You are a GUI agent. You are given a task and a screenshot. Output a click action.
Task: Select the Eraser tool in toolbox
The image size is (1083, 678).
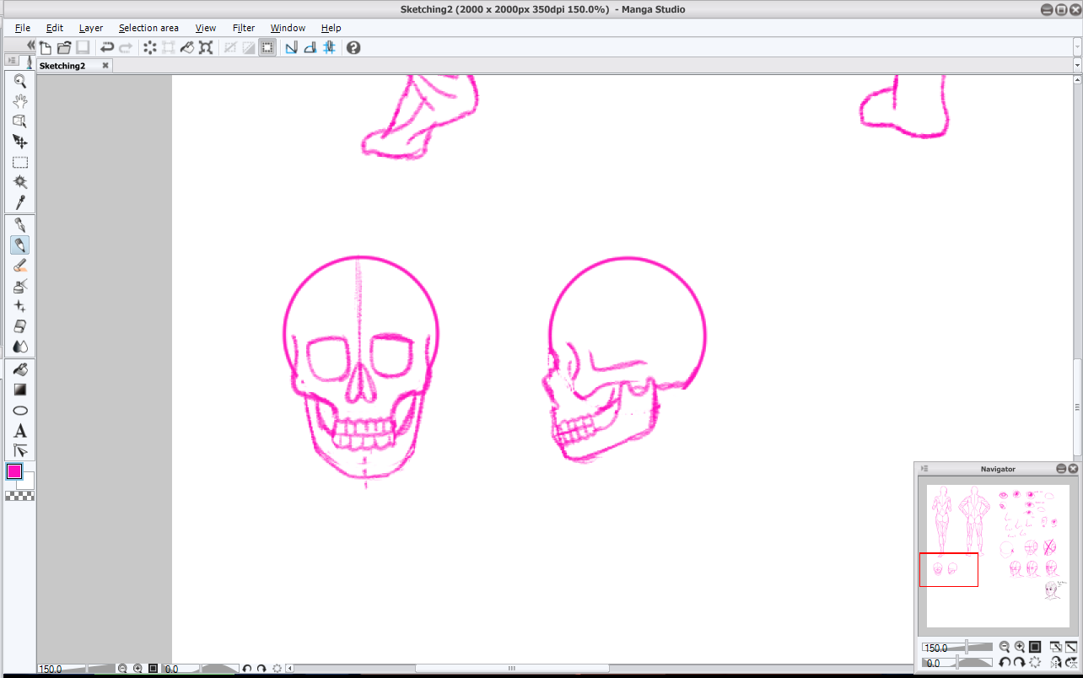20,326
